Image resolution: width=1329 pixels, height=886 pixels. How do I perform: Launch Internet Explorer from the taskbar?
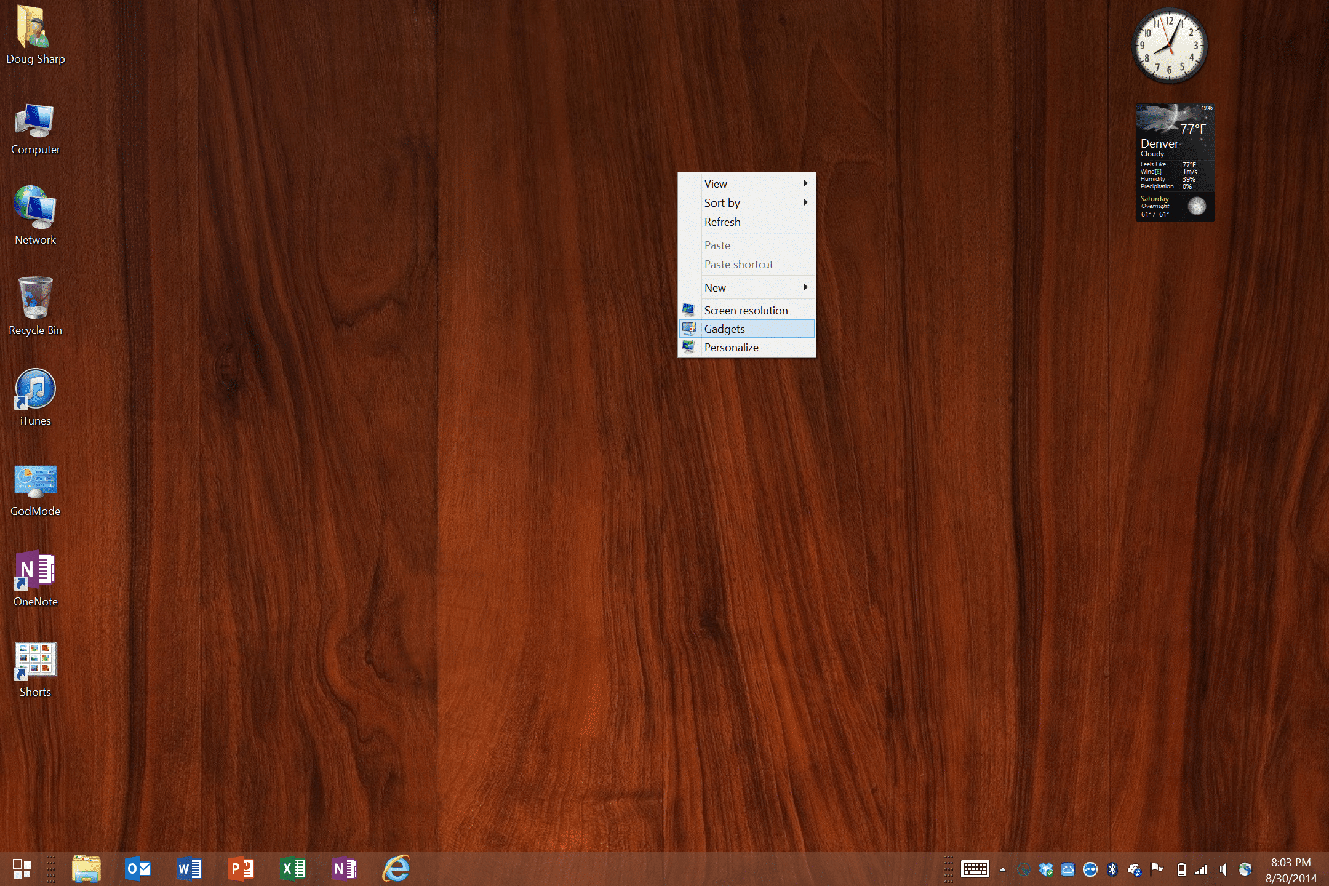[396, 869]
